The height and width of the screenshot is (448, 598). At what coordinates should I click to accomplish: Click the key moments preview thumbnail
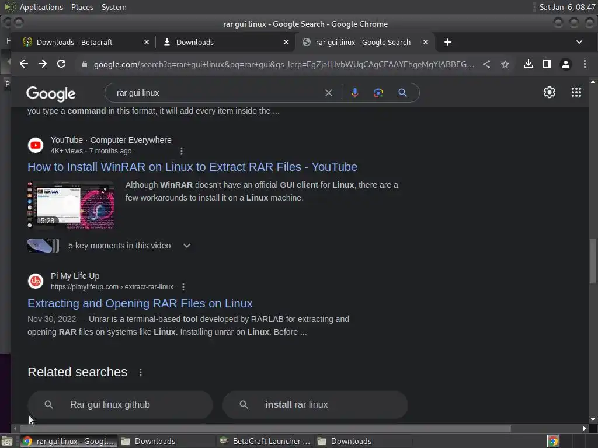[43, 246]
